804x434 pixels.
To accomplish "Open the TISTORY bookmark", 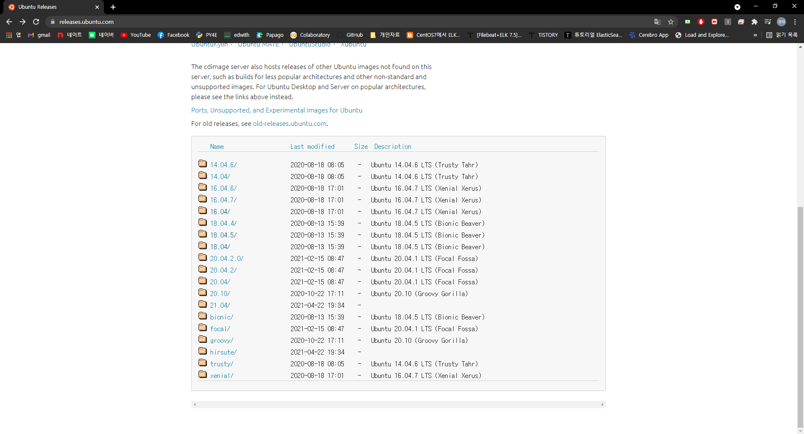I will click(543, 35).
